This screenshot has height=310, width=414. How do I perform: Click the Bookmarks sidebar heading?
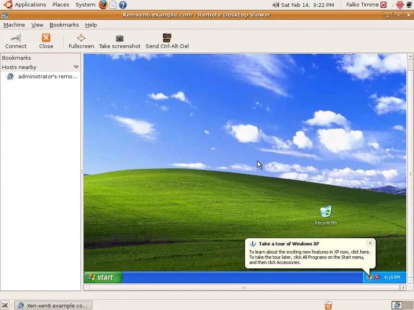[x=17, y=58]
